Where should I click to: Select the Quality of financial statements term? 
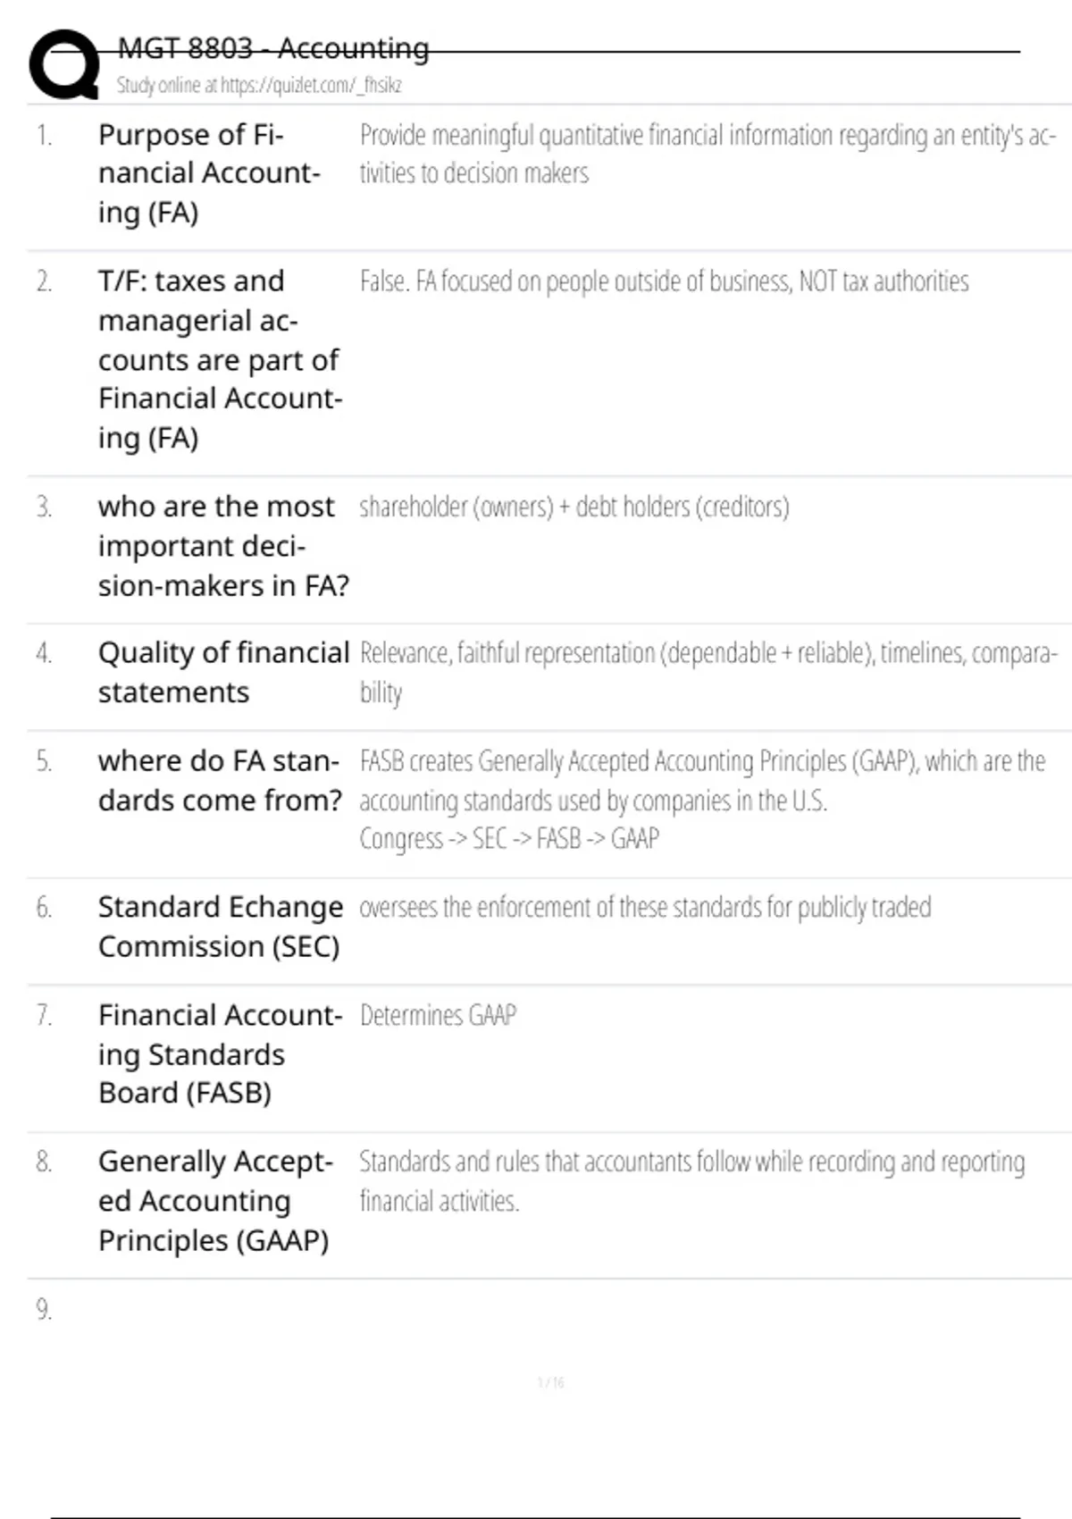(x=223, y=672)
